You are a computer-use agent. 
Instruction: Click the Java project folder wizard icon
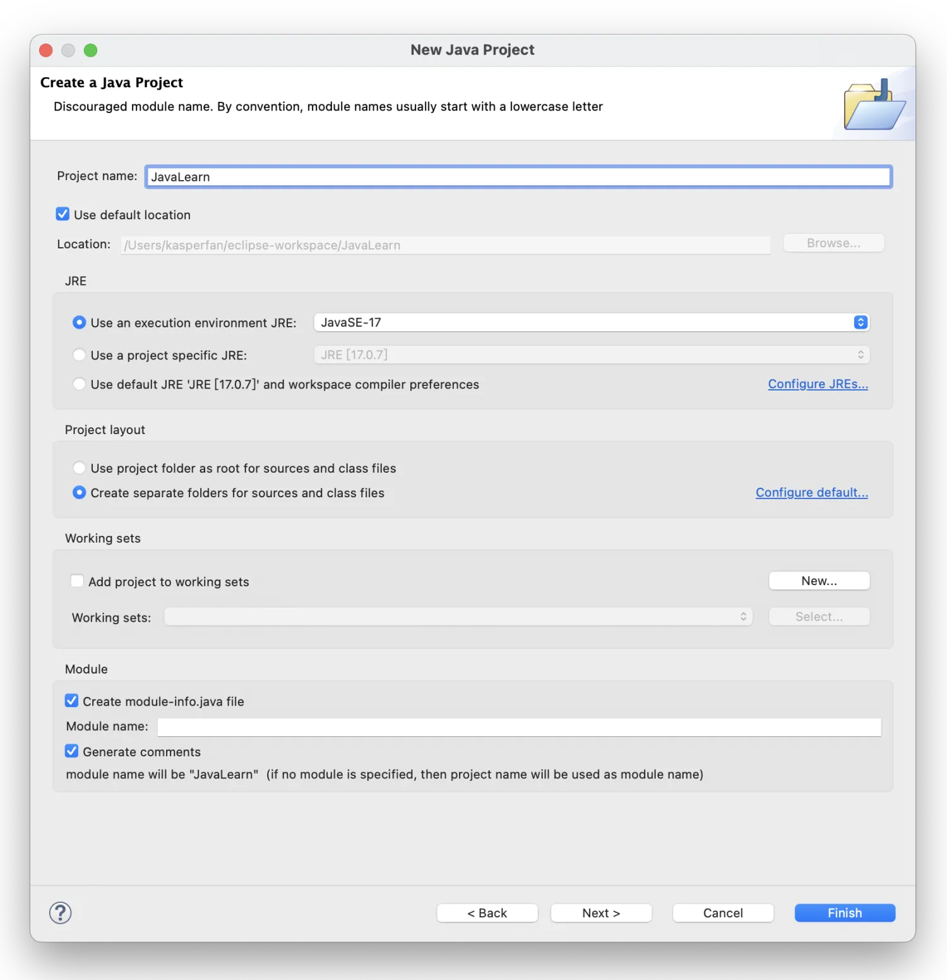(x=874, y=106)
